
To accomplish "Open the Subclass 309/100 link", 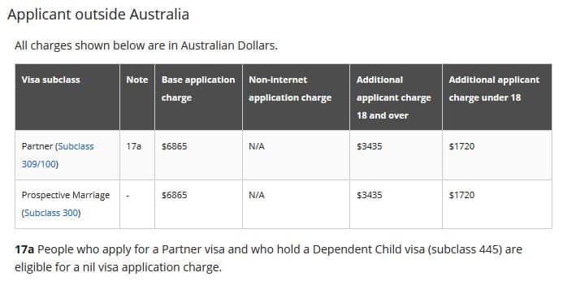I will point(58,155).
